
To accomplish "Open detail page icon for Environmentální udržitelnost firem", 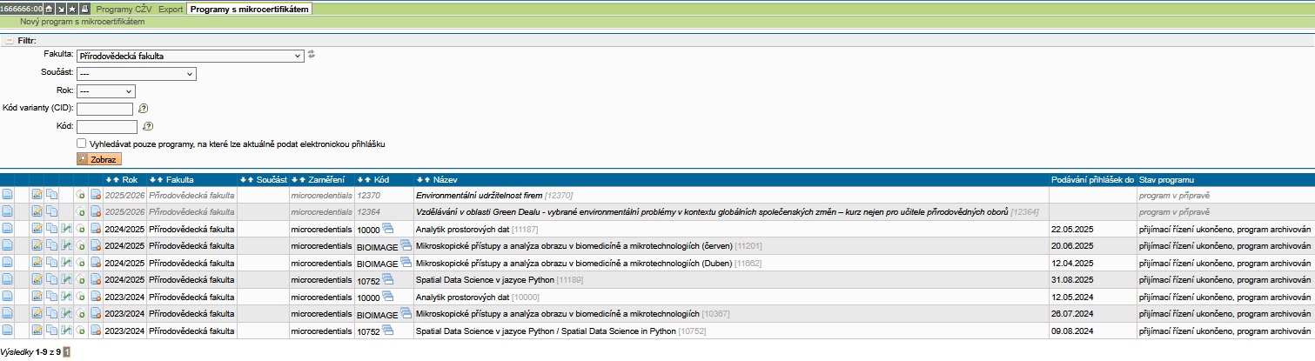I will point(7,195).
